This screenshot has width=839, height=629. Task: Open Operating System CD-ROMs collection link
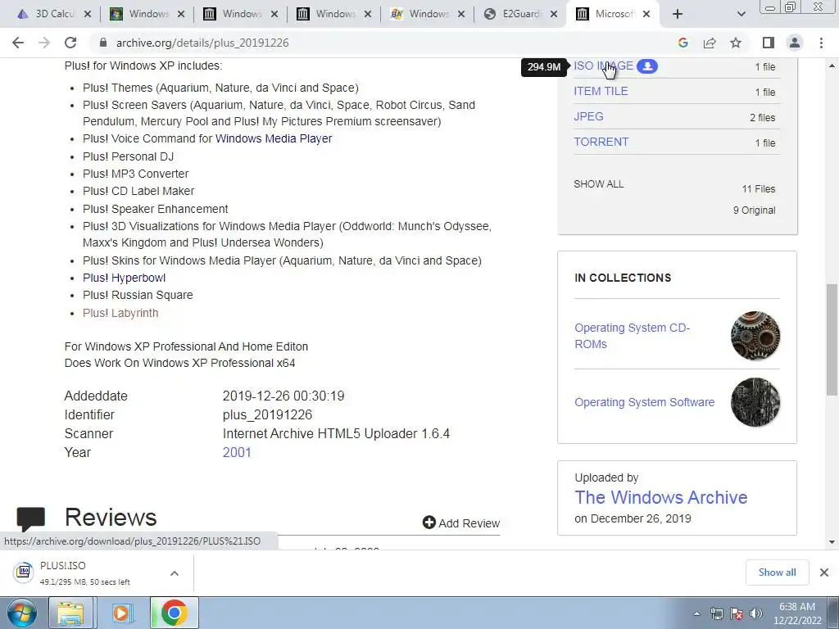coord(632,336)
